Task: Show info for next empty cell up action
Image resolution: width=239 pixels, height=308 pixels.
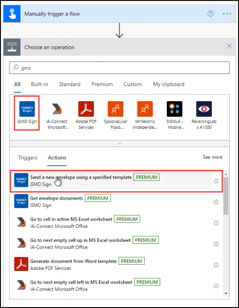Action: (x=216, y=244)
